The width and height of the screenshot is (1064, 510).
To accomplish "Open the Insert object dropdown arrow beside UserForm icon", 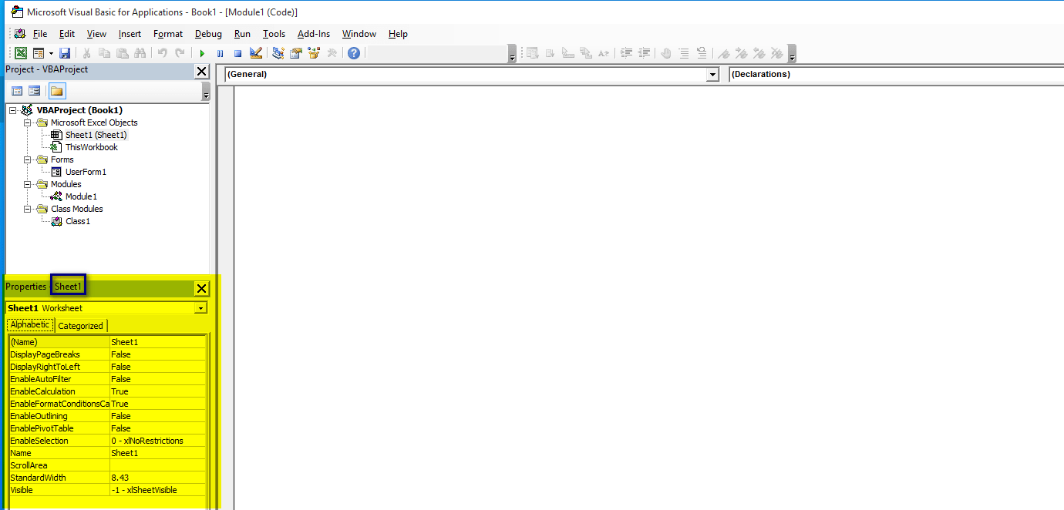I will coord(51,53).
